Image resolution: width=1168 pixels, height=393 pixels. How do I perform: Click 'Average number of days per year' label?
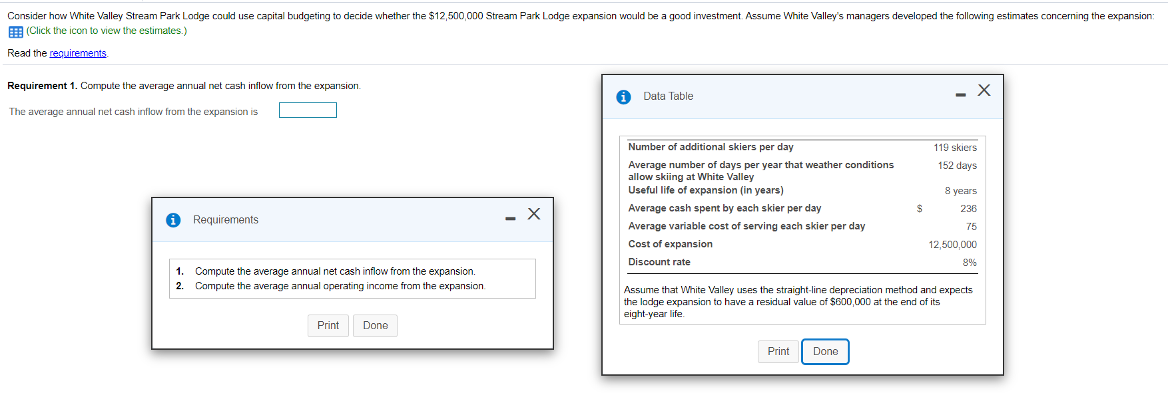pyautogui.click(x=760, y=171)
